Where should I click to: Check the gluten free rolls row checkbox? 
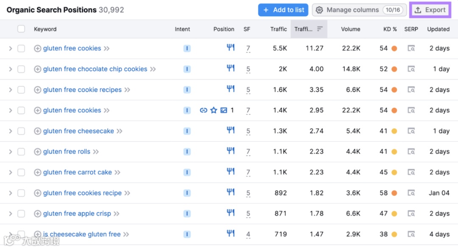[21, 152]
